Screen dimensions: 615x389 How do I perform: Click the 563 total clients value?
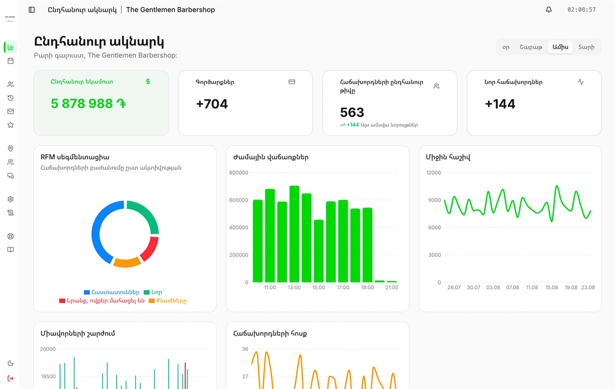(352, 112)
